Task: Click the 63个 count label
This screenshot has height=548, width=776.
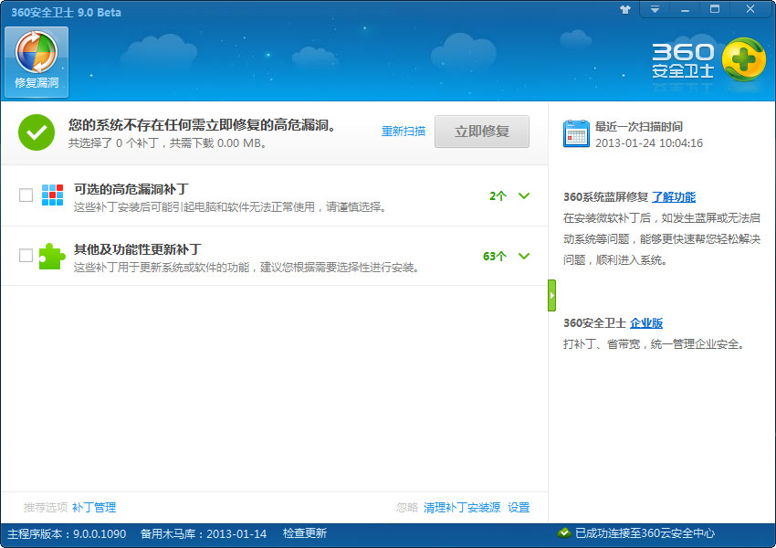Action: [495, 256]
